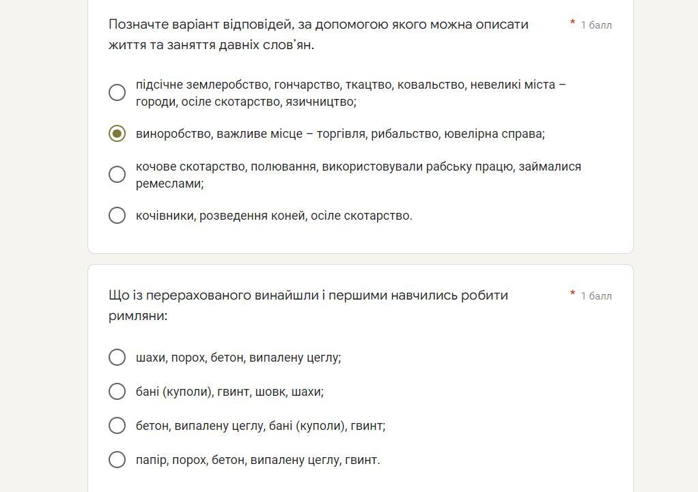Image resolution: width=698 pixels, height=492 pixels.
Task: Click the label text 'ювелірна справа'
Action: pos(494,134)
